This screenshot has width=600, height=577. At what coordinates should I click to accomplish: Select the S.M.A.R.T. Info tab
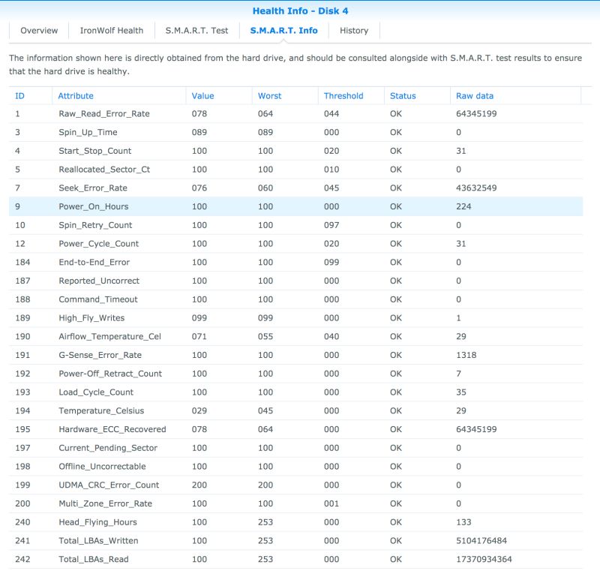283,31
